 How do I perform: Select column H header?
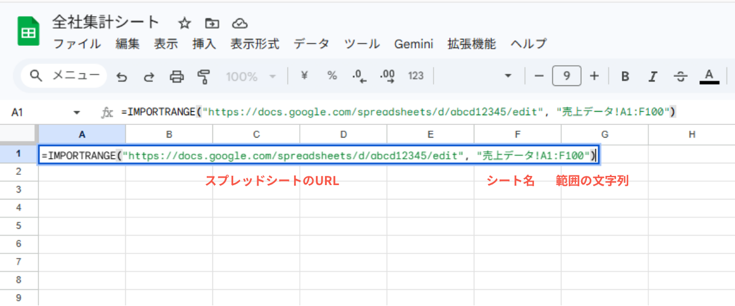(x=692, y=135)
